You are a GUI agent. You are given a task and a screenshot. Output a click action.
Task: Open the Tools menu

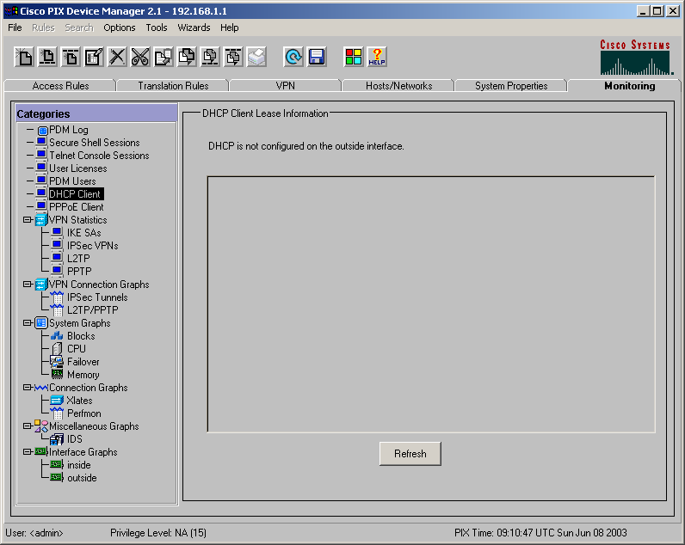pos(157,28)
